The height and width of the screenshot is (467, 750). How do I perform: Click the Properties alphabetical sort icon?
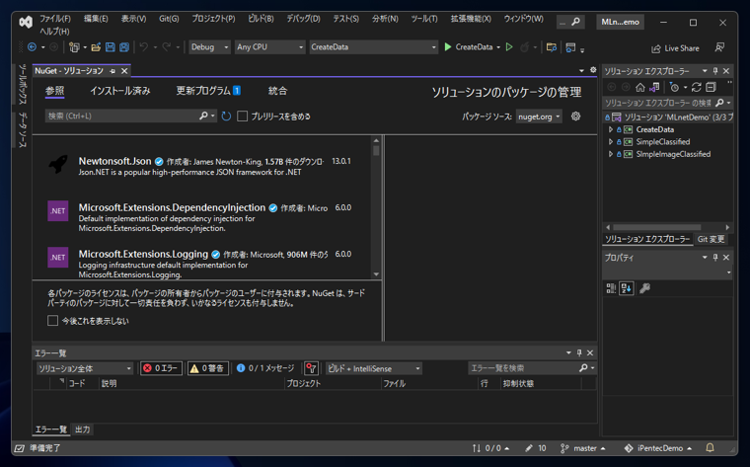pos(626,288)
